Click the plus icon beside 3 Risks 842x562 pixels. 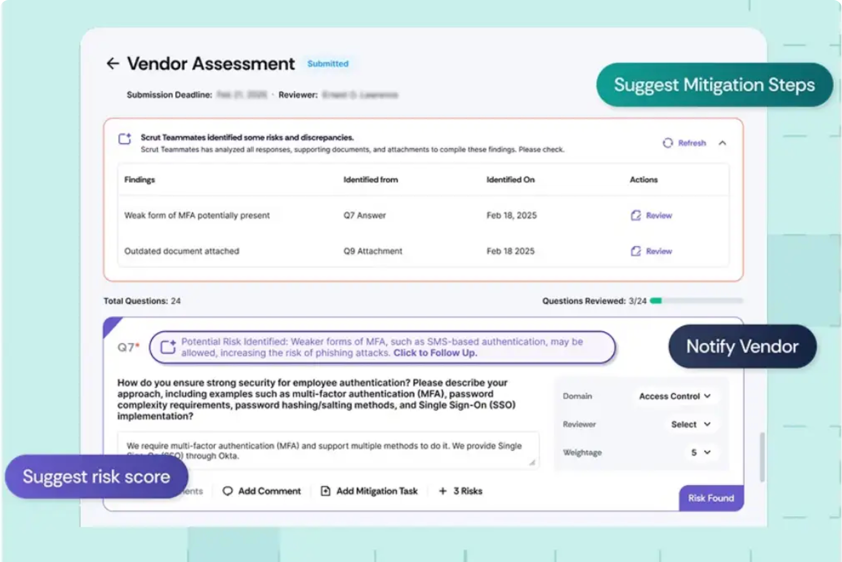(x=442, y=491)
